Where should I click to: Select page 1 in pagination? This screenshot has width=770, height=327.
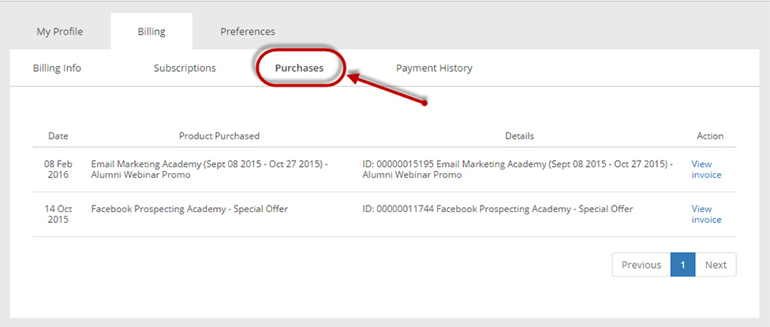pyautogui.click(x=682, y=265)
